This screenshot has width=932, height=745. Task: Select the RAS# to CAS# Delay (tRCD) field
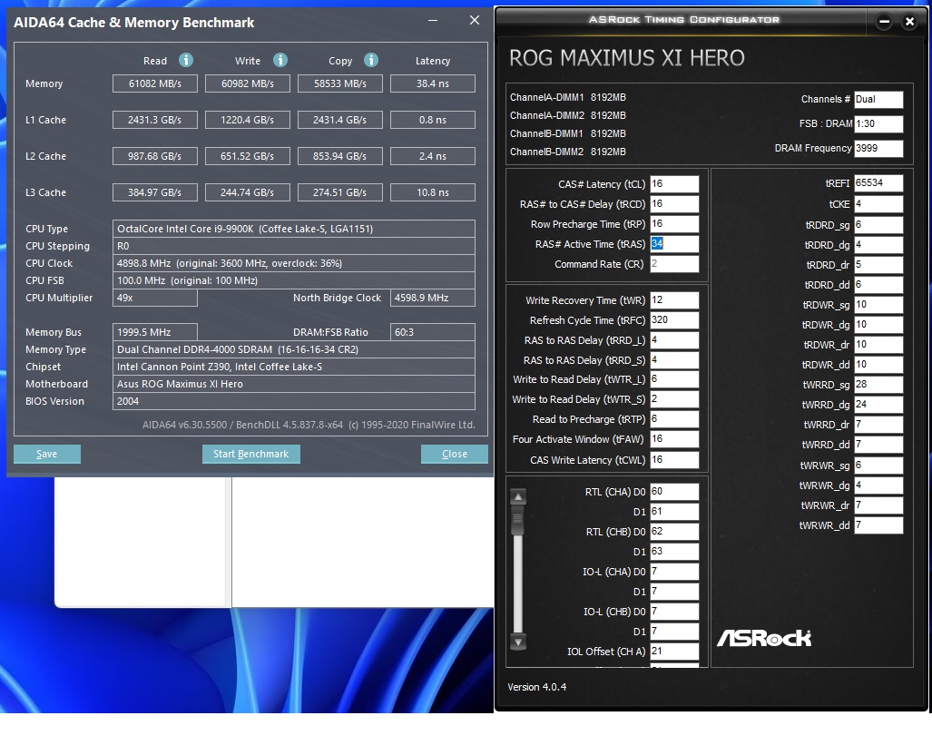pyautogui.click(x=674, y=204)
